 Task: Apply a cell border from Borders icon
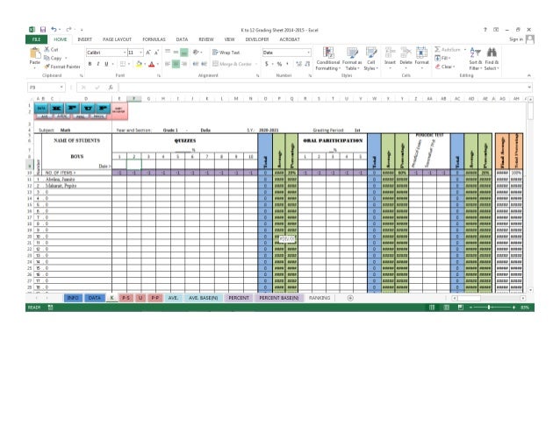(x=123, y=64)
